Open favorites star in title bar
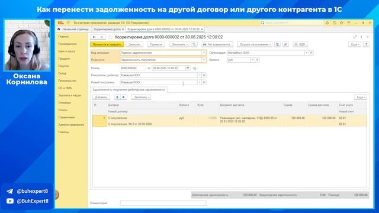This screenshot has height=213, width=379. (x=342, y=22)
